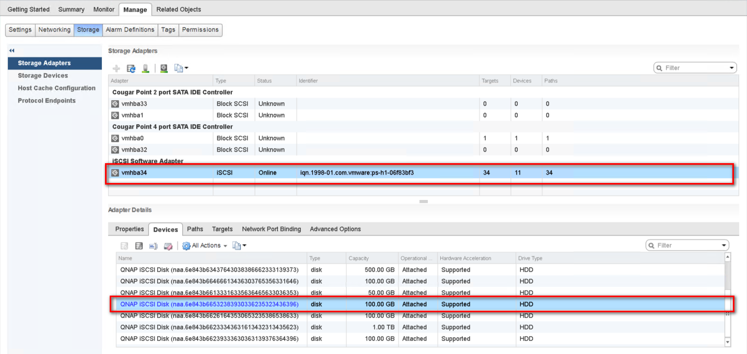Click the copy icon in Devices toolbar
The image size is (747, 354).
(236, 246)
